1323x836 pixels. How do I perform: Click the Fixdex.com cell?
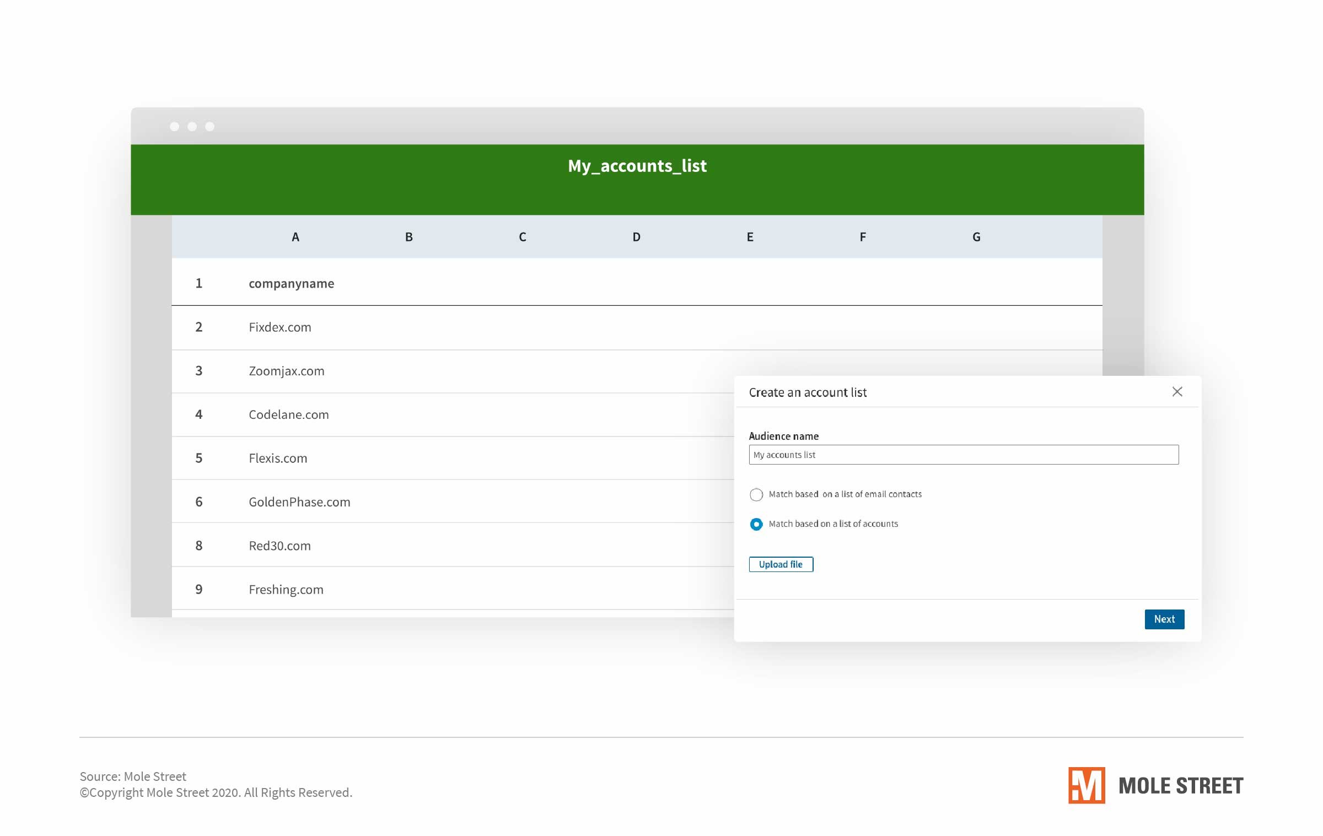[x=280, y=327]
